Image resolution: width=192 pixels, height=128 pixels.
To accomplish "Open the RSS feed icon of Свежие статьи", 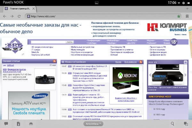I will click(x=54, y=61).
